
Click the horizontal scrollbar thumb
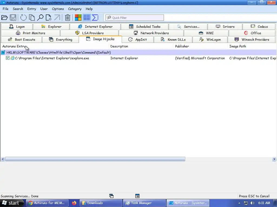tap(95, 159)
